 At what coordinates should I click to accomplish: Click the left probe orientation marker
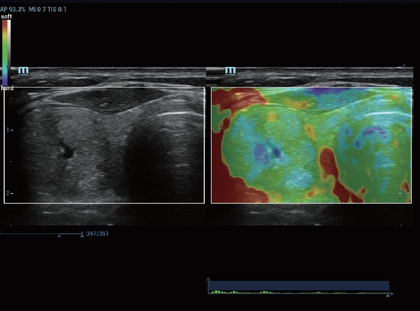point(23,70)
